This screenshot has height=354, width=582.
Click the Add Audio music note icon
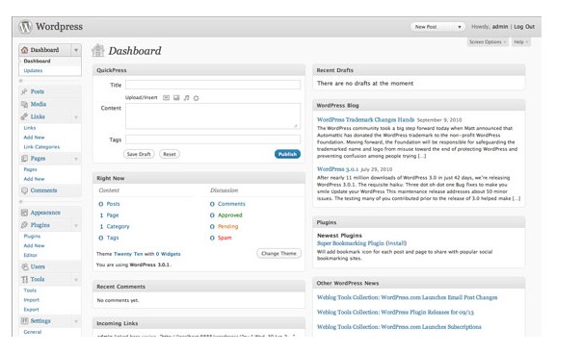click(x=186, y=98)
